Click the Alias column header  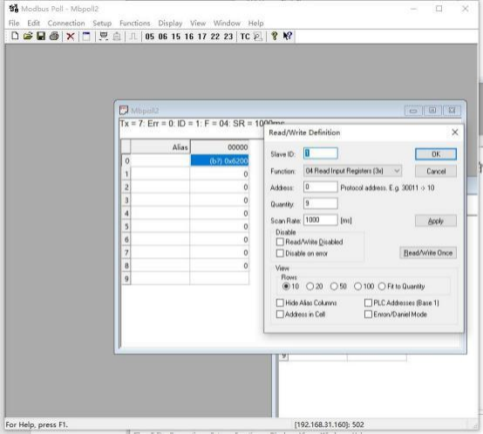pos(160,147)
